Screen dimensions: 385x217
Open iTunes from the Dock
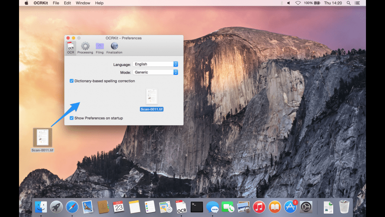(x=259, y=206)
